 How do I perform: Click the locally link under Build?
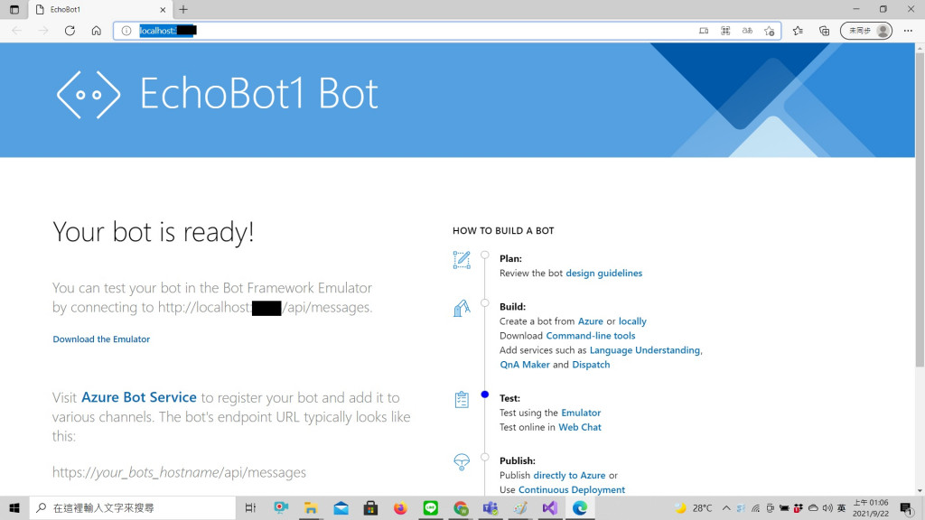(632, 321)
